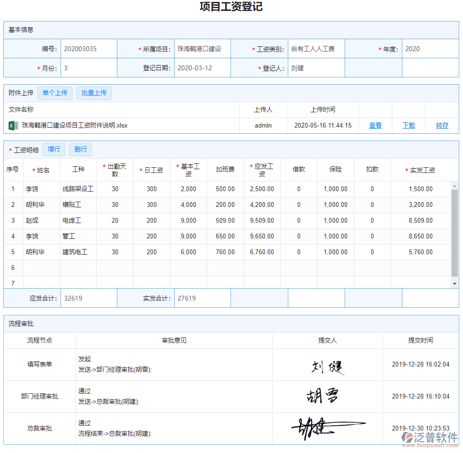
Task: Download the attachment via the 下载 link
Action: pos(409,126)
